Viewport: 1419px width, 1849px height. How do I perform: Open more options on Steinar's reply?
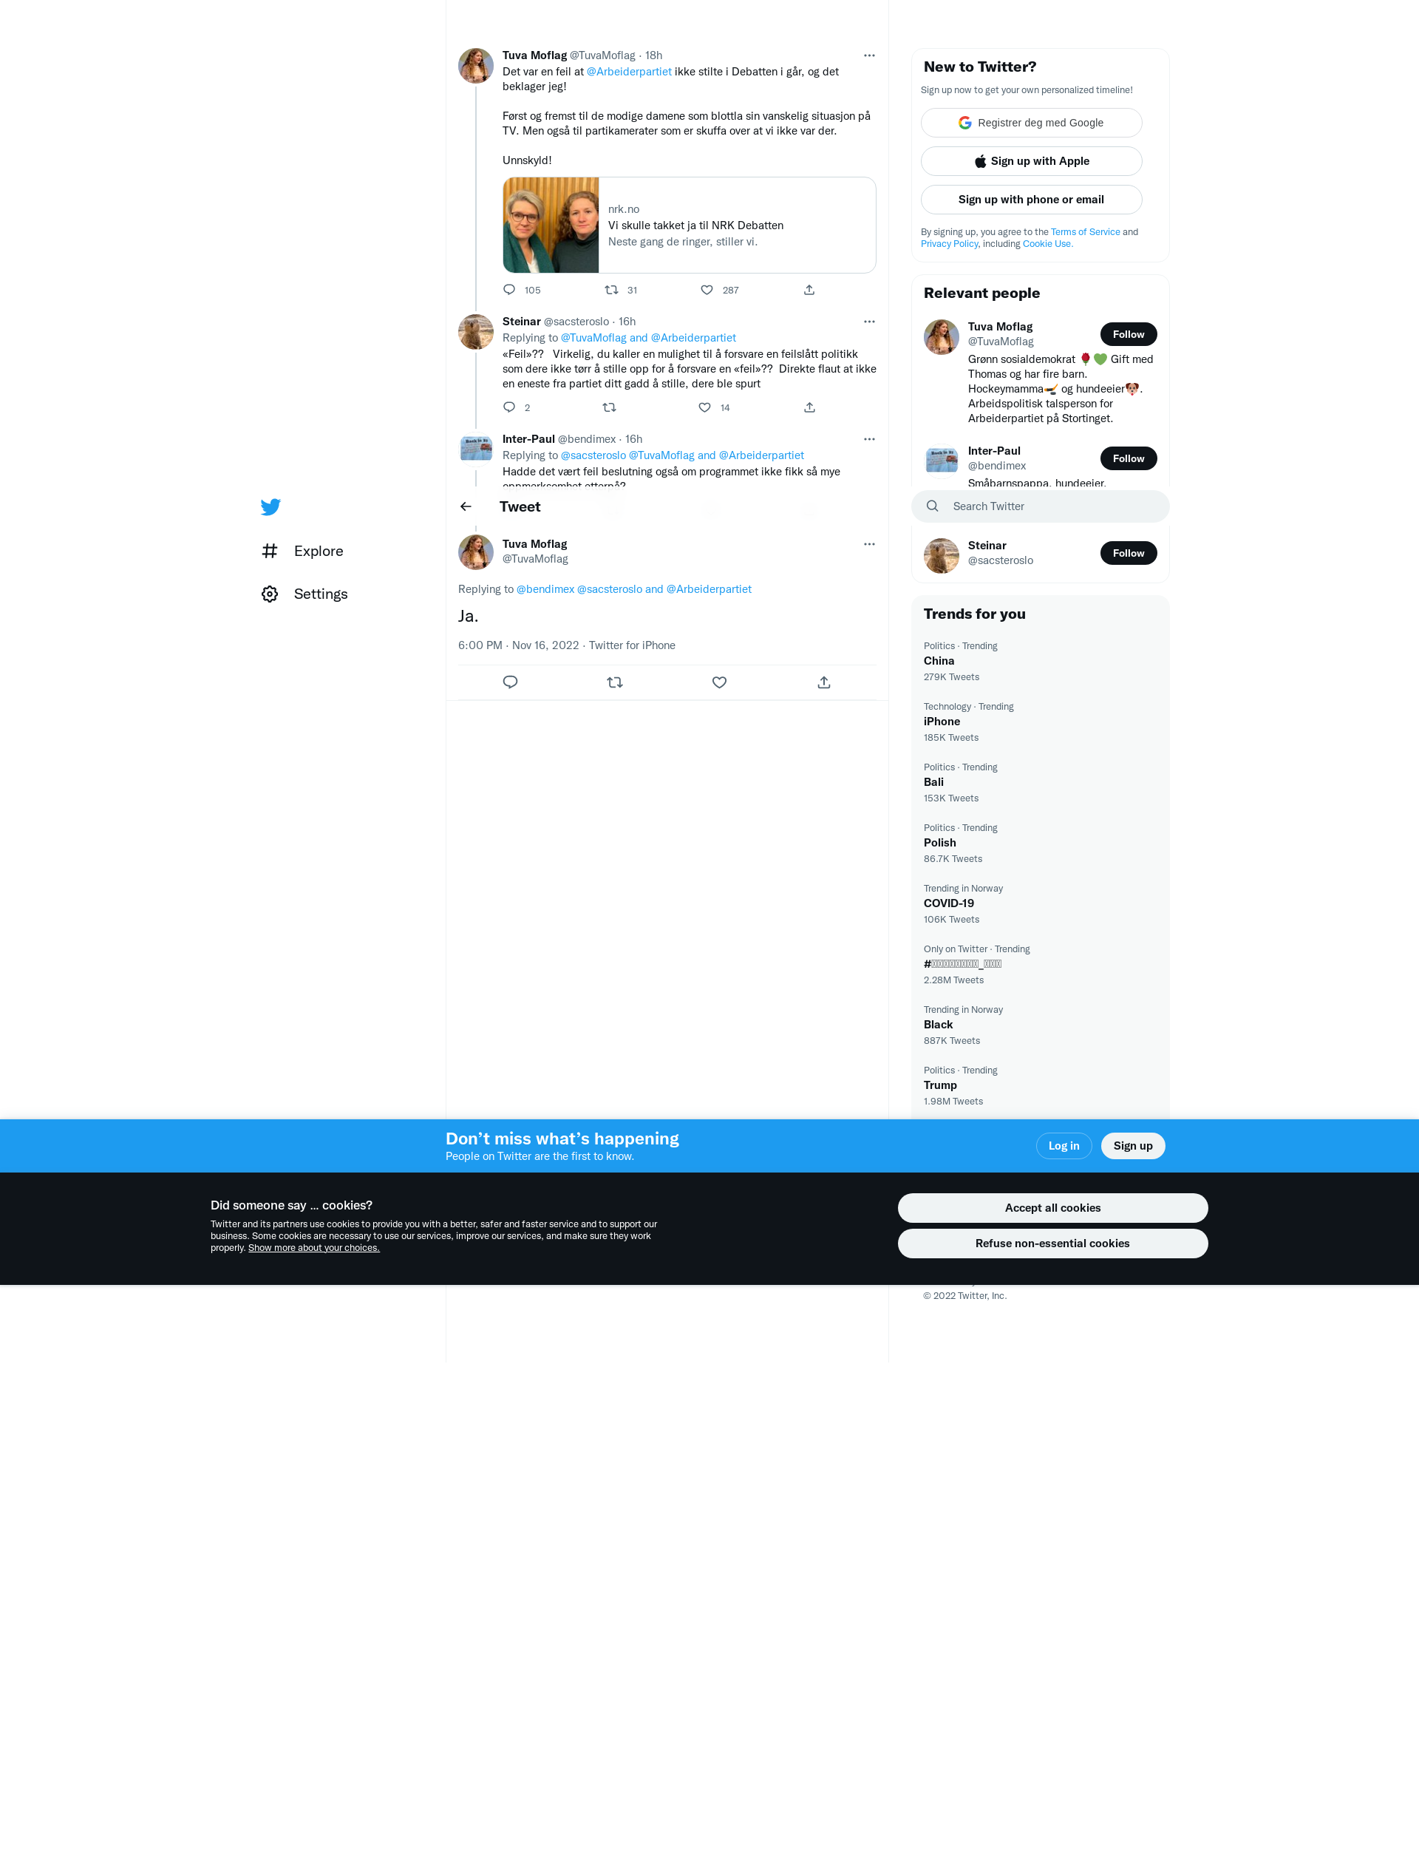[869, 322]
